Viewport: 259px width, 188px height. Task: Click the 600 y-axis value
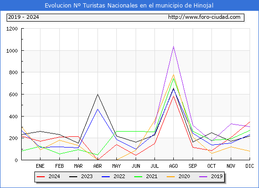[13, 94]
